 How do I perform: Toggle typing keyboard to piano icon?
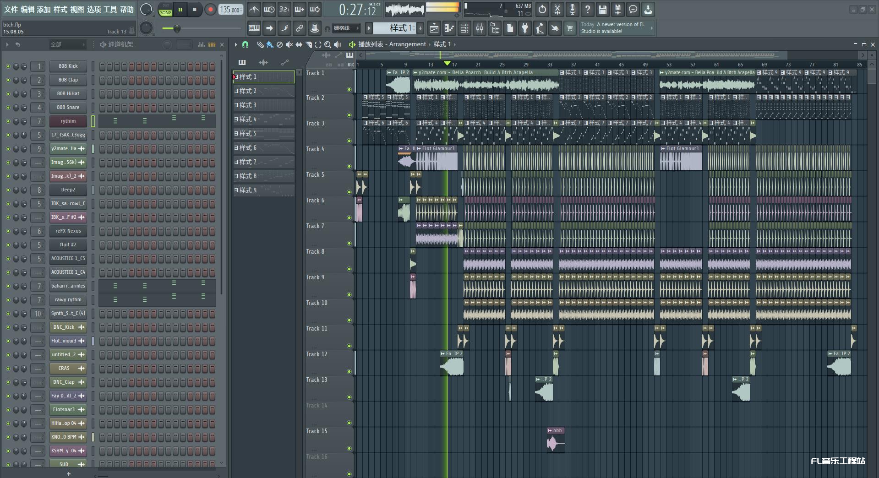pos(254,28)
